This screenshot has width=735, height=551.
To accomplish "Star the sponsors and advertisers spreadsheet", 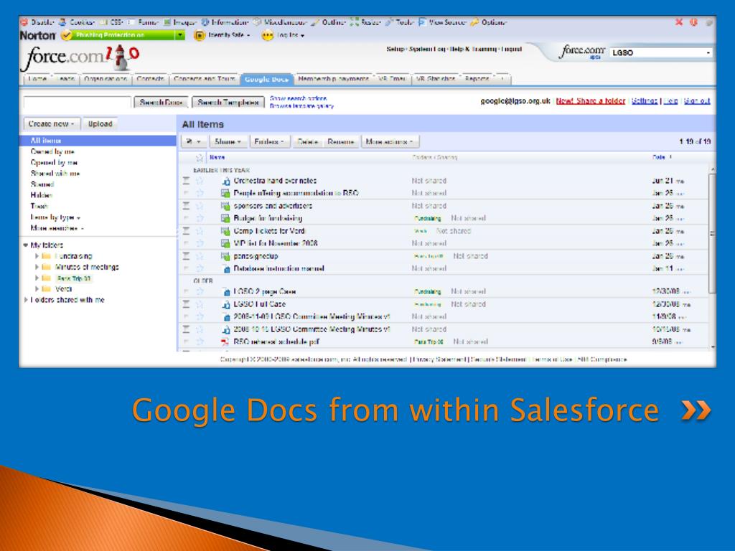I will coord(200,206).
